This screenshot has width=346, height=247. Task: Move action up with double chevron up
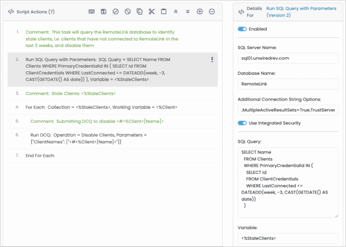[x=176, y=12]
